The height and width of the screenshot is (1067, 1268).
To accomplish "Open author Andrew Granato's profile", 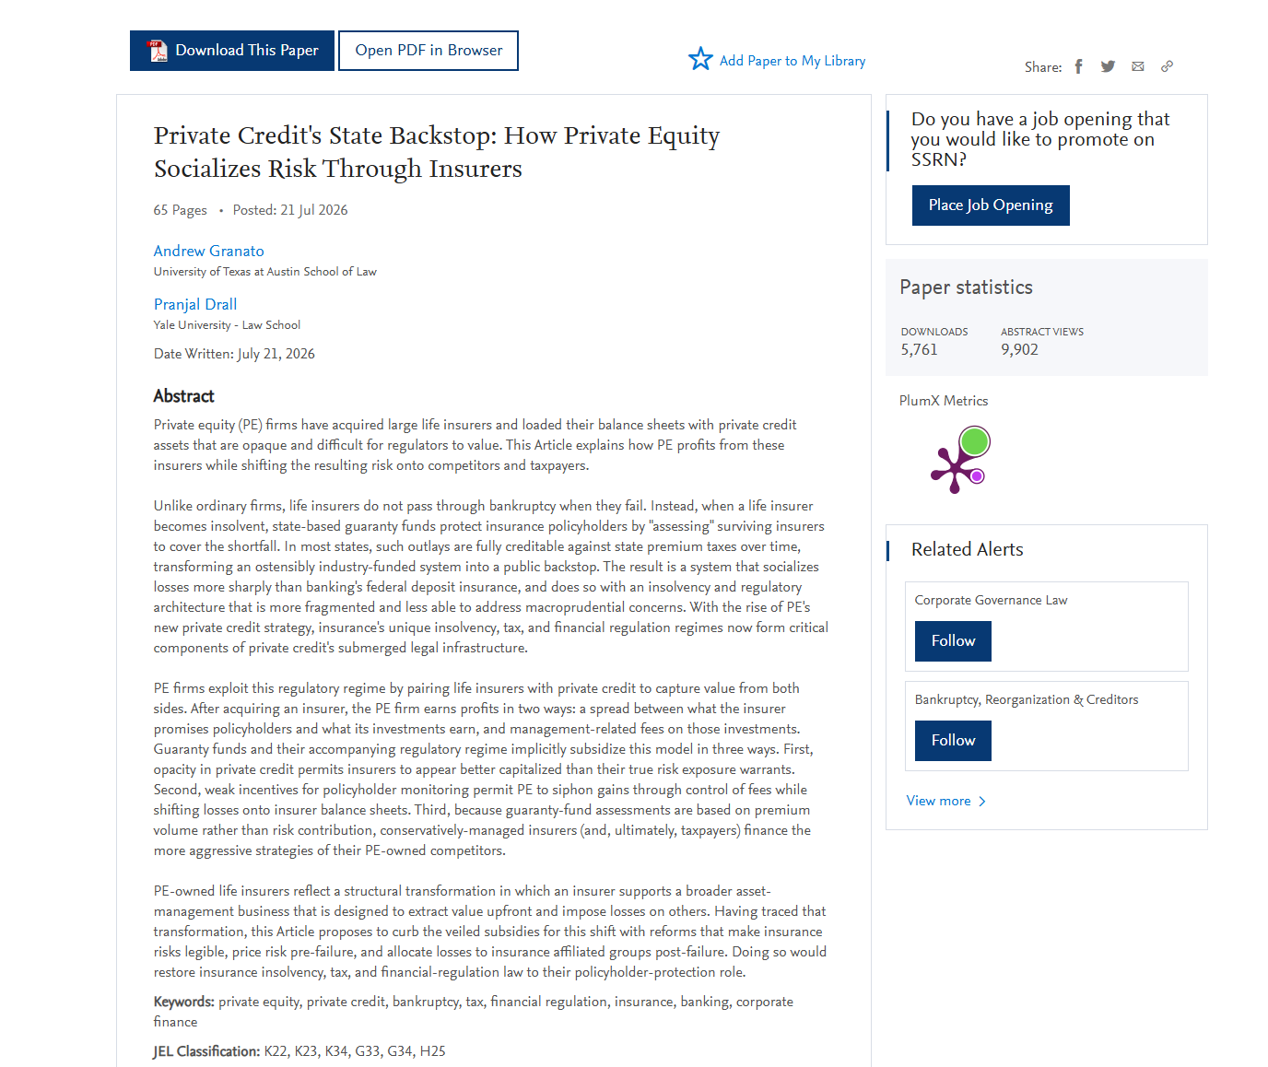I will pyautogui.click(x=208, y=251).
